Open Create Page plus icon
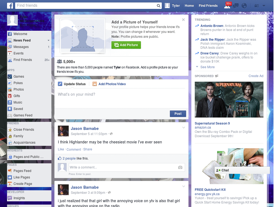Screen dimensions: 277x207 click(x=10, y=184)
